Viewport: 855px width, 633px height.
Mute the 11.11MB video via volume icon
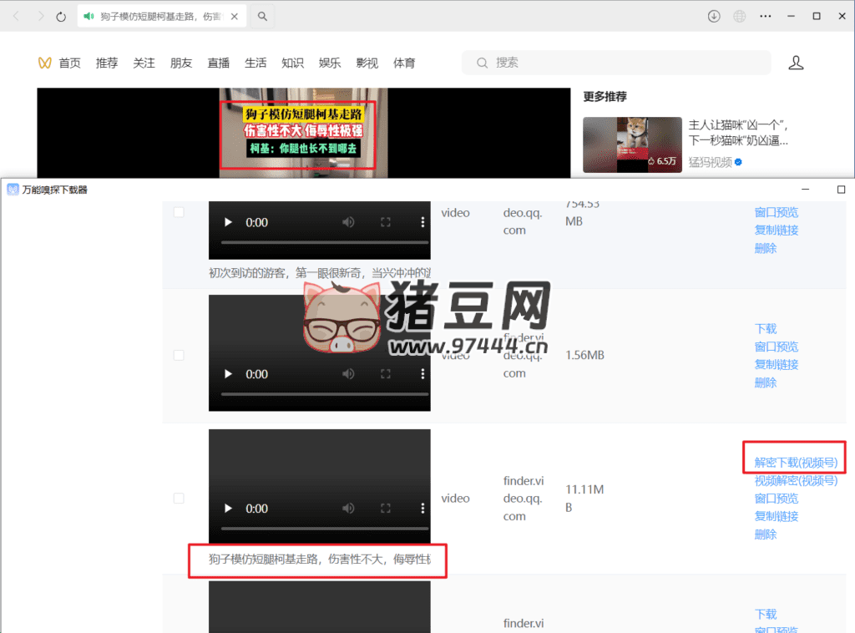(x=348, y=509)
